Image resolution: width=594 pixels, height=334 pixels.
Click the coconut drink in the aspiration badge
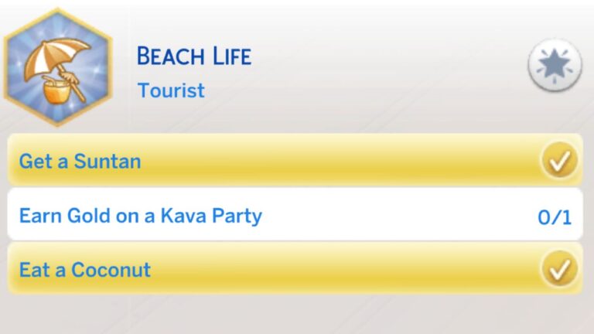pos(56,92)
